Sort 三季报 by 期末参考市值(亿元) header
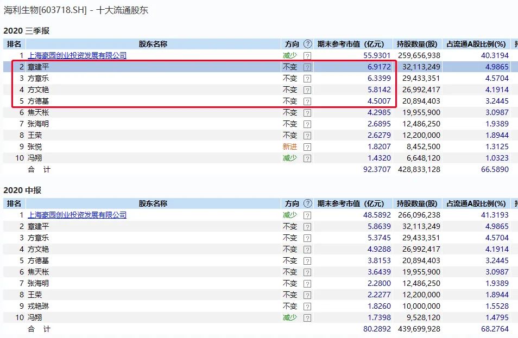 (x=351, y=44)
